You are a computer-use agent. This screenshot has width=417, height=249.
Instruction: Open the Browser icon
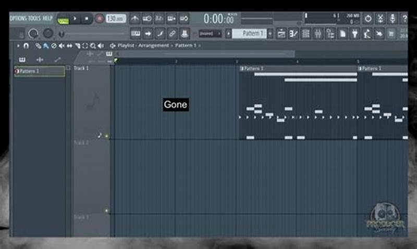pyautogui.click(x=330, y=34)
